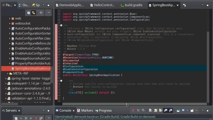Screen dimensions: 213x120
Task: Click the Pin Console icon
Action: 178,110
